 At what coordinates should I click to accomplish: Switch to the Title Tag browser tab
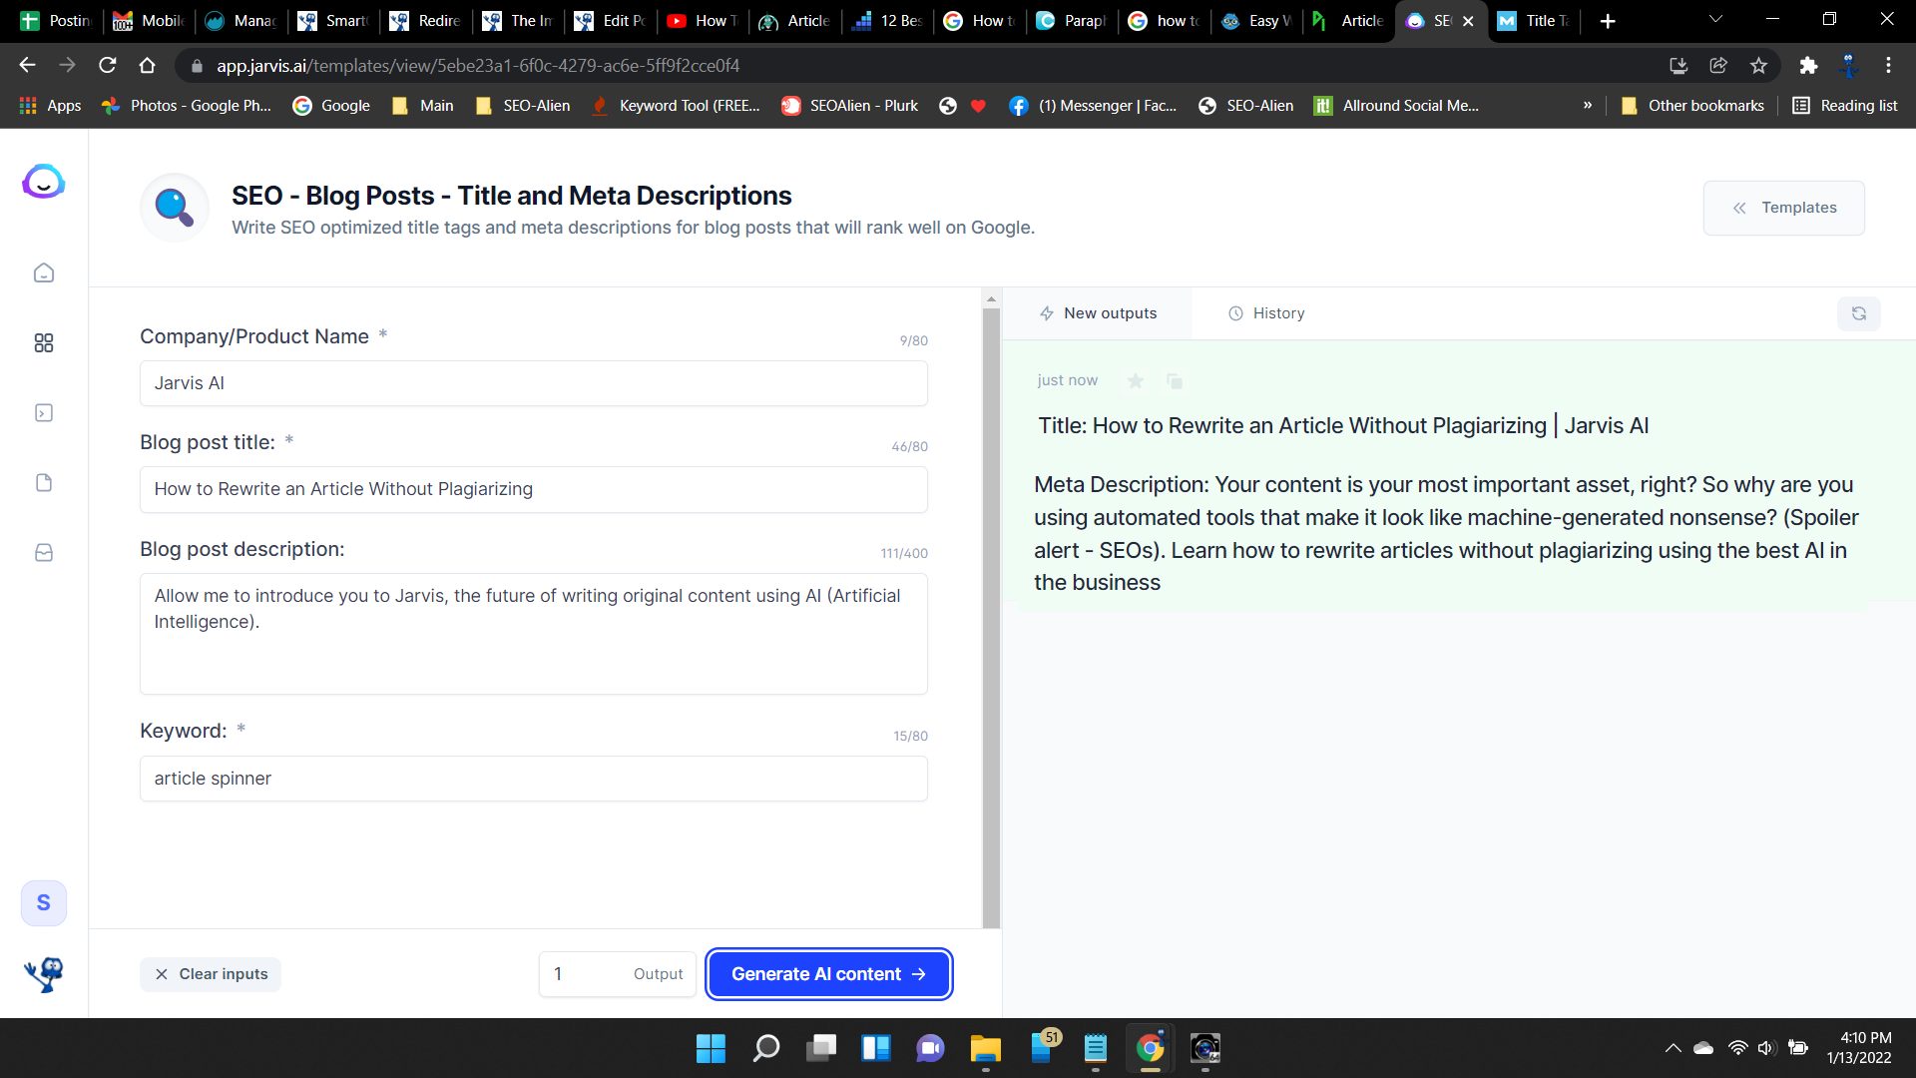tap(1535, 21)
